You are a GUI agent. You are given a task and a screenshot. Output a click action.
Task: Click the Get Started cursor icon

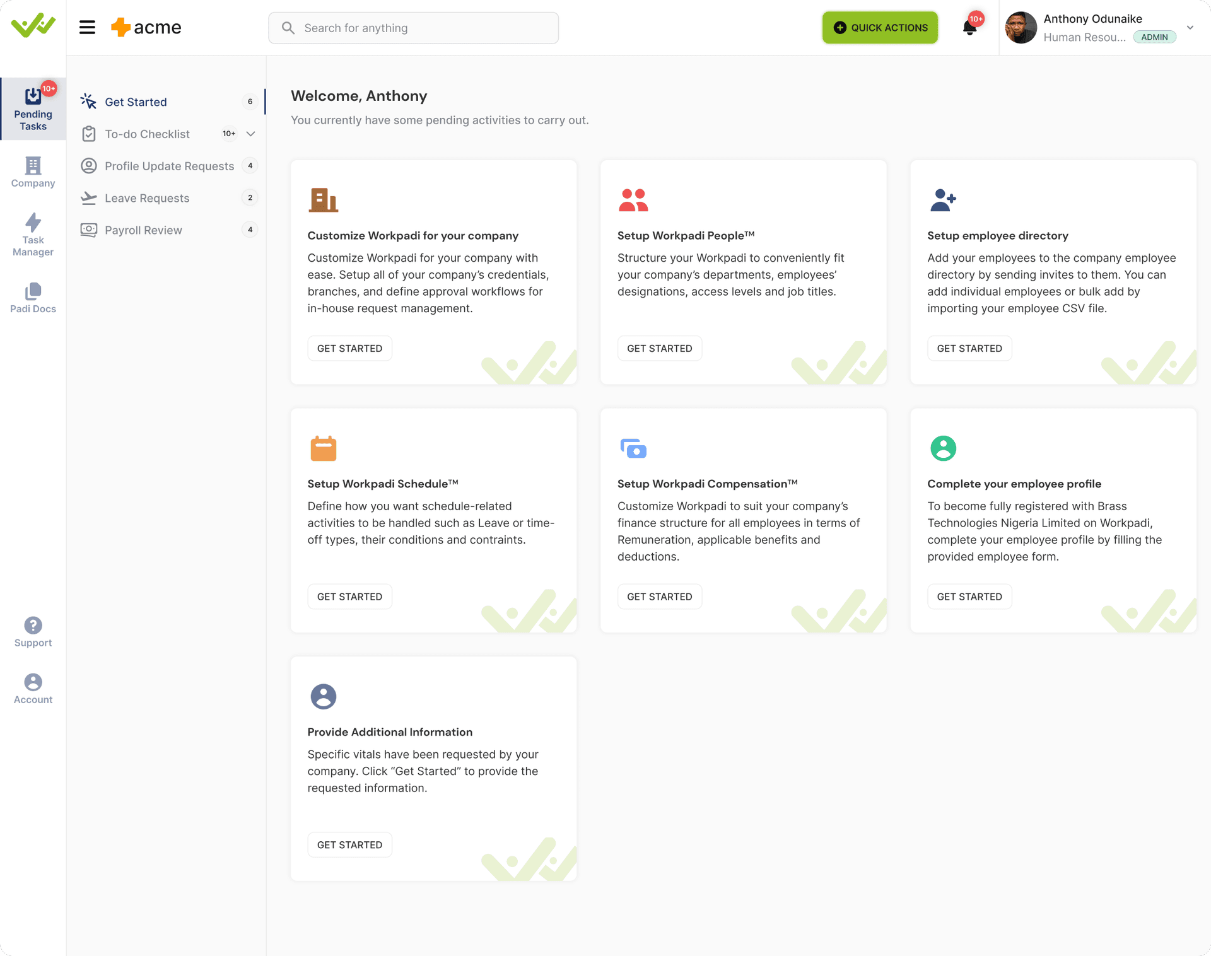(x=88, y=101)
